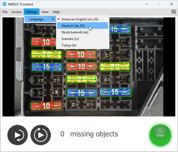
Task: Click the server status icon in menu bar
Action: pos(173,12)
